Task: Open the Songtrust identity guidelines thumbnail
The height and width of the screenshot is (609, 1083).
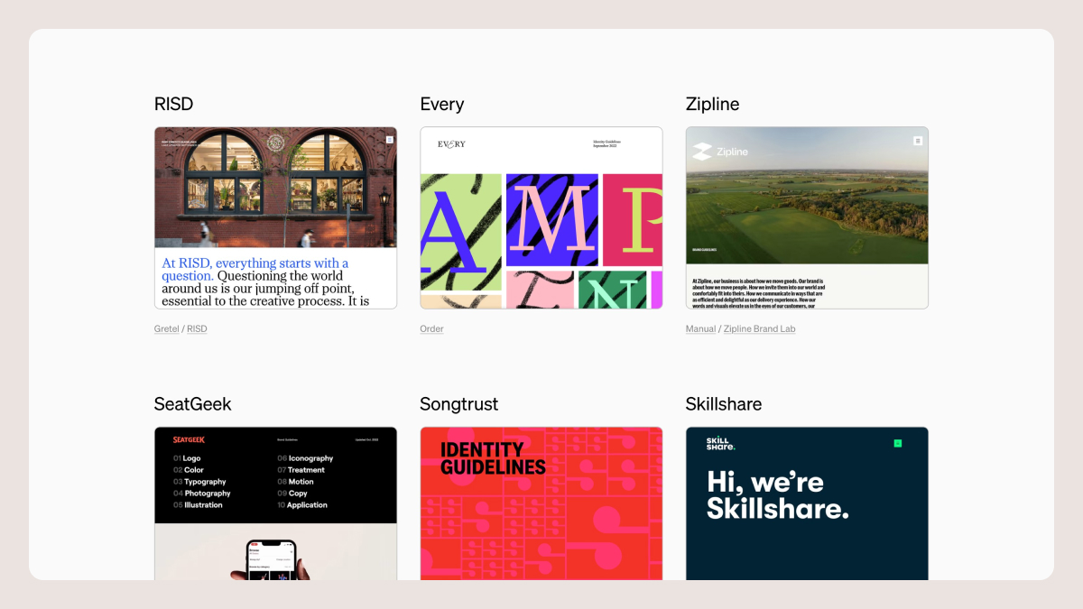Action: pos(541,503)
